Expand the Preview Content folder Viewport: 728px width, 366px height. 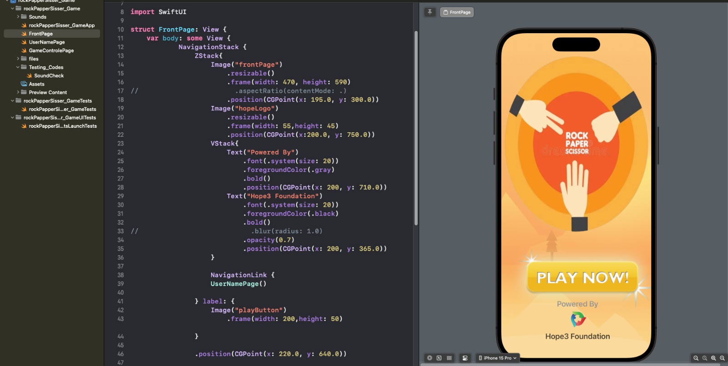click(18, 92)
